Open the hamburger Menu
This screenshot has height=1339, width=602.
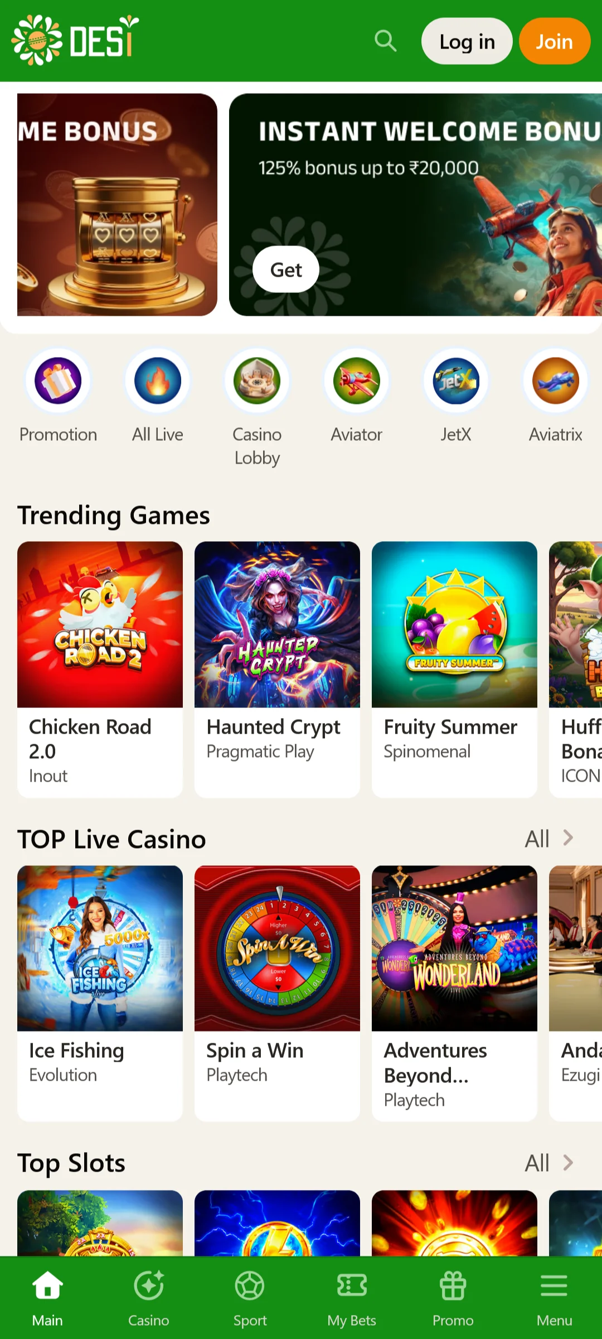pos(554,1298)
